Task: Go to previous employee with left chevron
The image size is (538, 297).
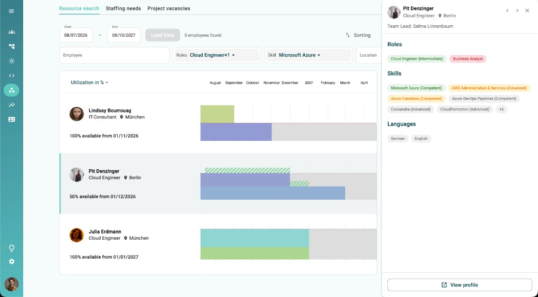Action: [x=507, y=11]
